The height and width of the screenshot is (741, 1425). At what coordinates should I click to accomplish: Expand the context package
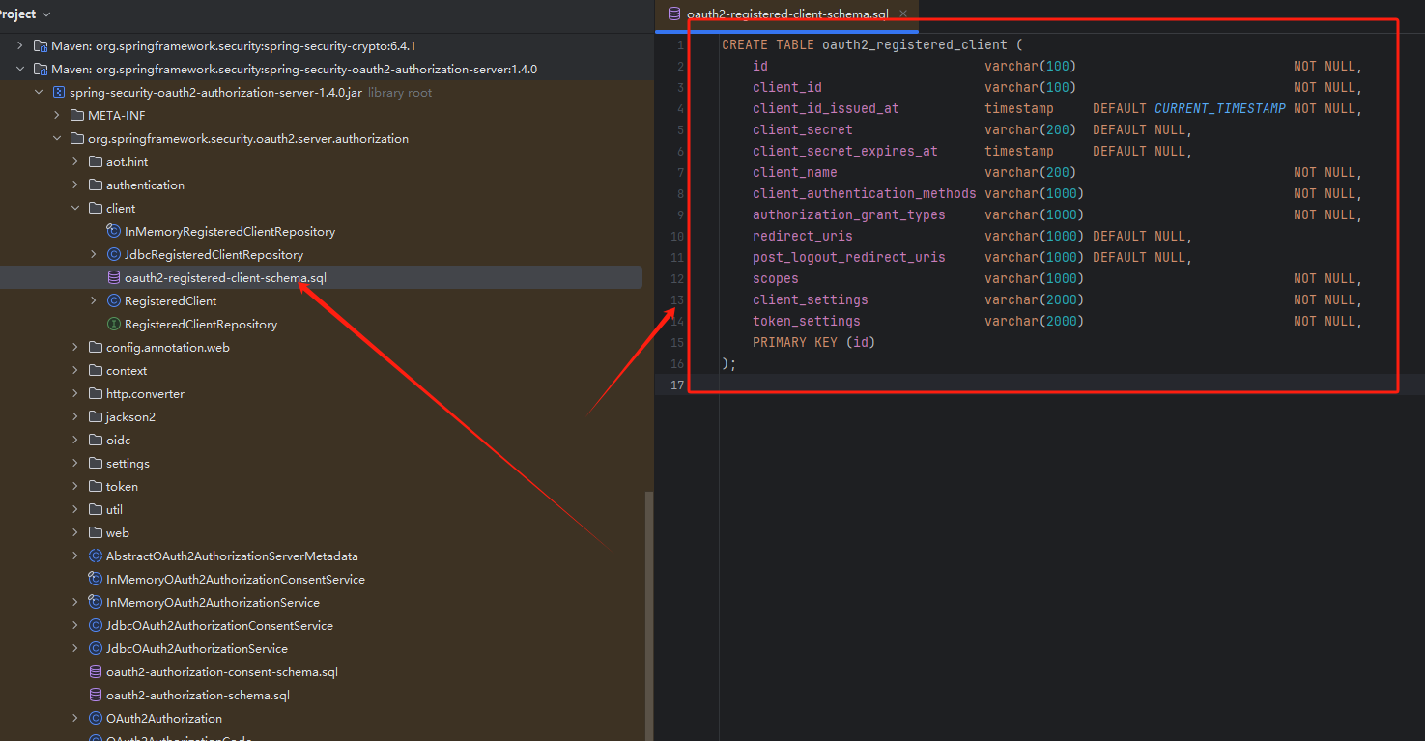(x=75, y=370)
